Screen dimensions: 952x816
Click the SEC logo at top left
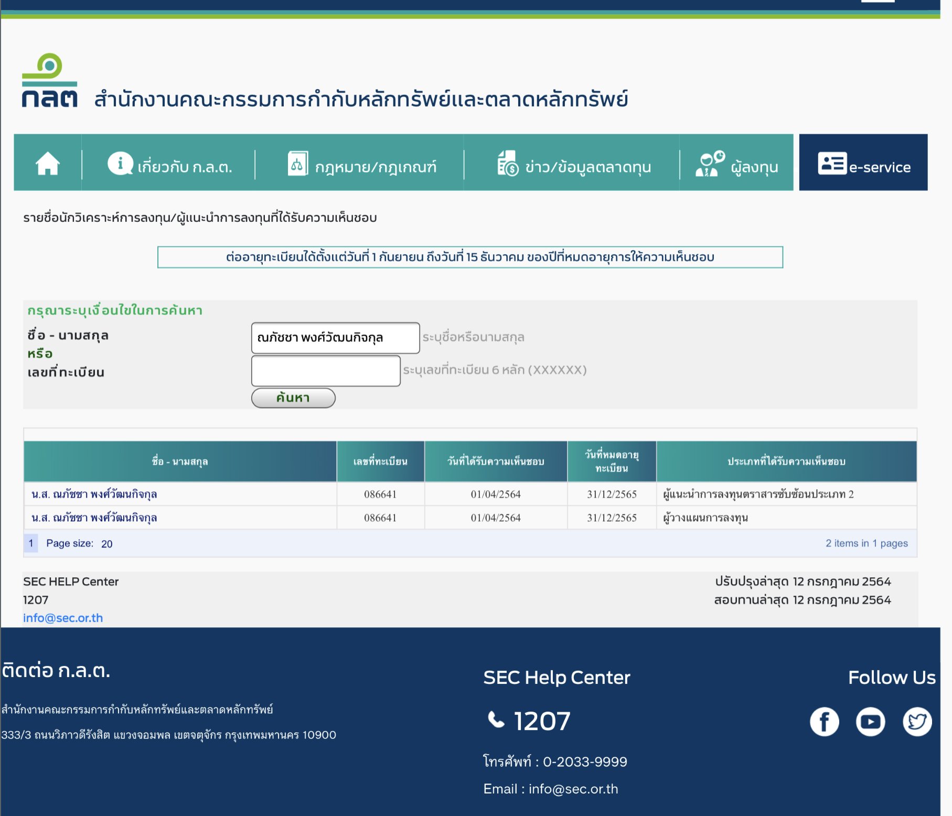point(49,81)
